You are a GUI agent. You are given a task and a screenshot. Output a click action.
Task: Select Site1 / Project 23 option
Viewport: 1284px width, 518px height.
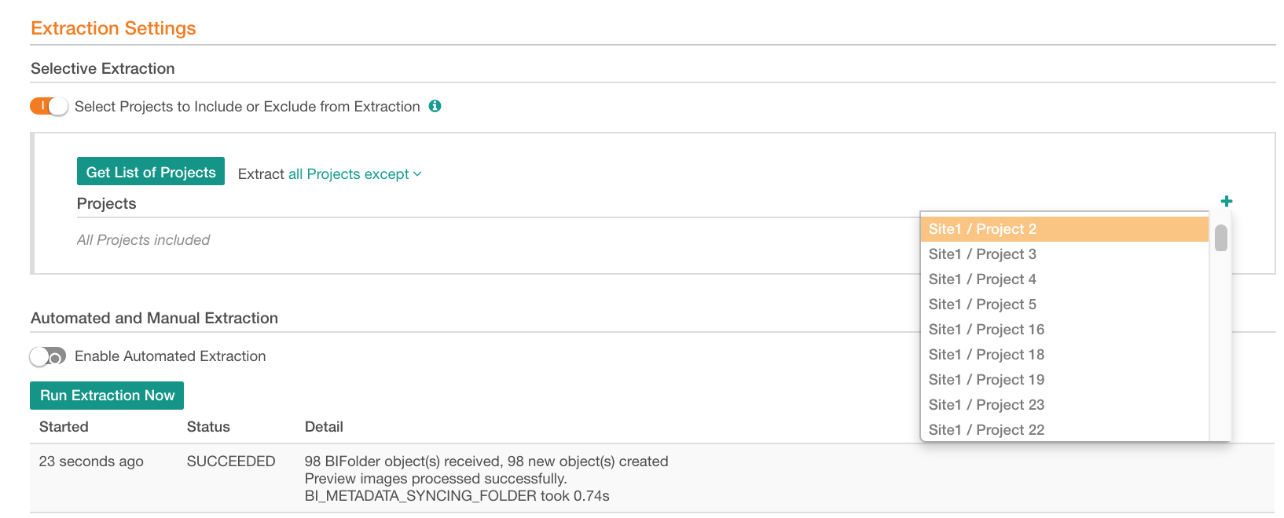point(1064,405)
